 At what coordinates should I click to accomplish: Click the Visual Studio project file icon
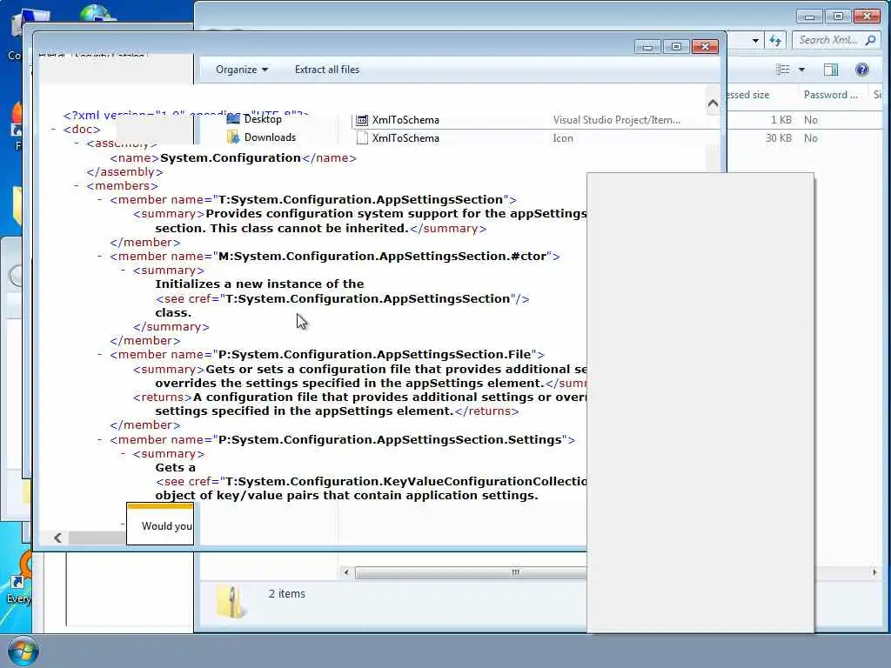[x=361, y=120]
